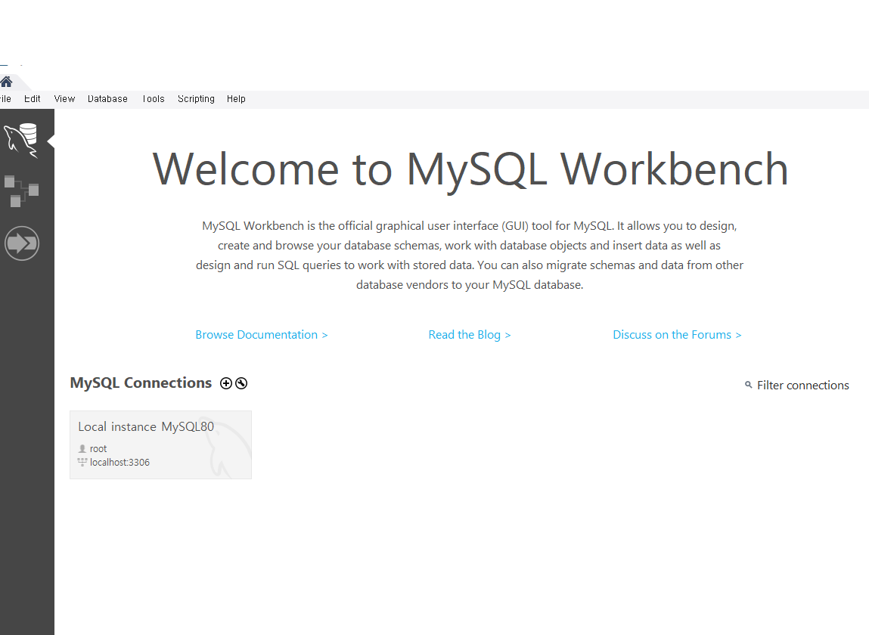
Task: Open Manage Connections wrench icon
Action: click(x=241, y=383)
